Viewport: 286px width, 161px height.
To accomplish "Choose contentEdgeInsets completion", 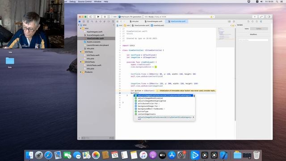I will pos(164,114).
